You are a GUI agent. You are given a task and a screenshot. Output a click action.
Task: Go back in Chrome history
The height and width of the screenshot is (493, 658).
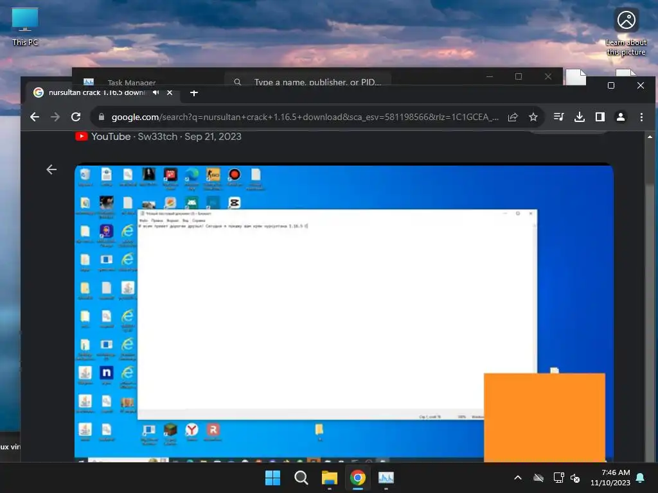point(35,117)
